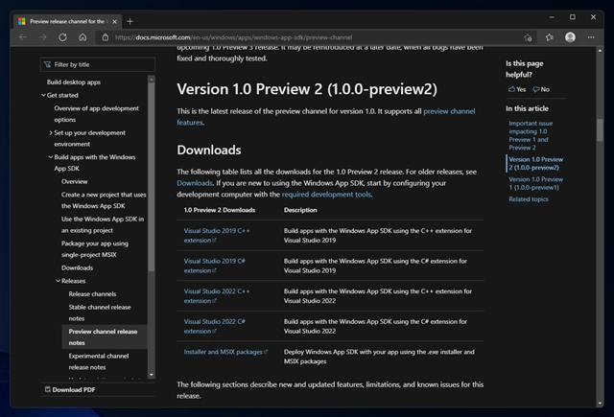Click the main page scrollbar thumb
Image resolution: width=614 pixels, height=417 pixels.
(x=600, y=129)
